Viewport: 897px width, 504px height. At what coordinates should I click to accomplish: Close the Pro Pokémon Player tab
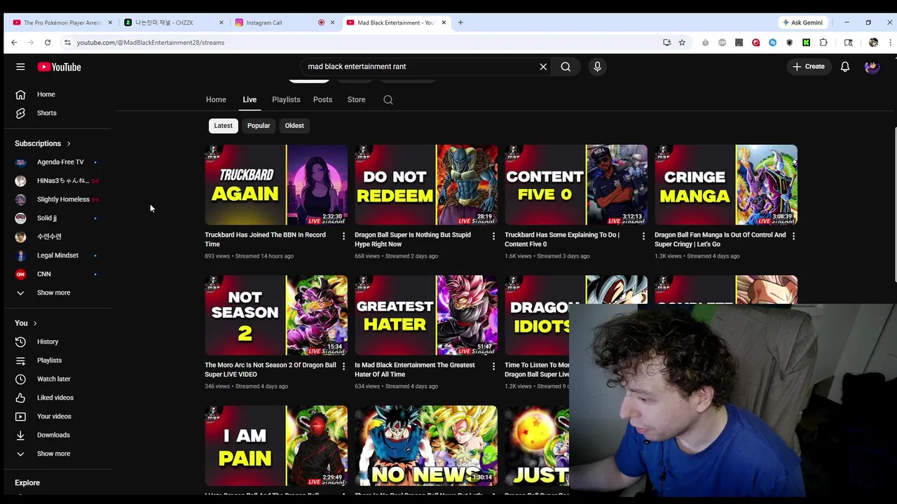point(110,22)
